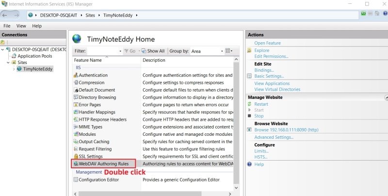The height and width of the screenshot is (196, 388).
Task: Select the MIME Types feature icon
Action: 76,127
